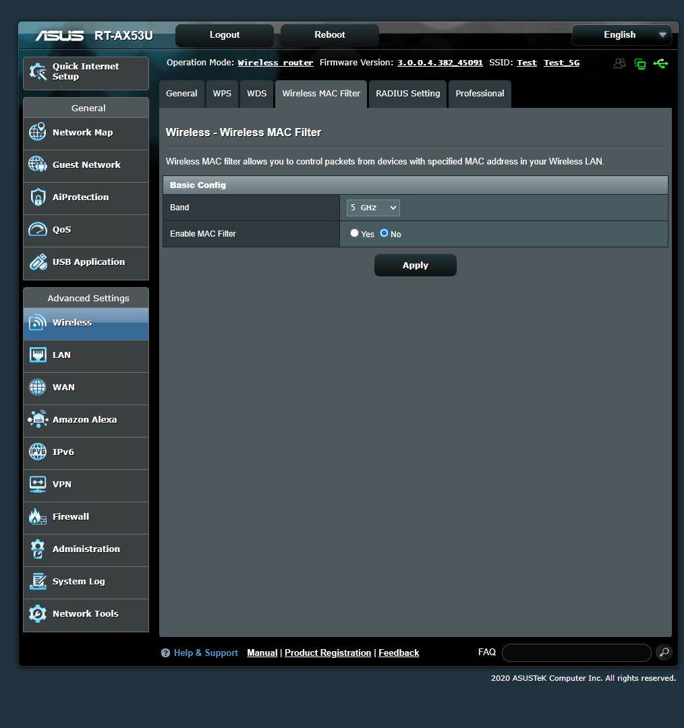Go to Firewall menu label
The image size is (684, 728).
pyautogui.click(x=71, y=516)
